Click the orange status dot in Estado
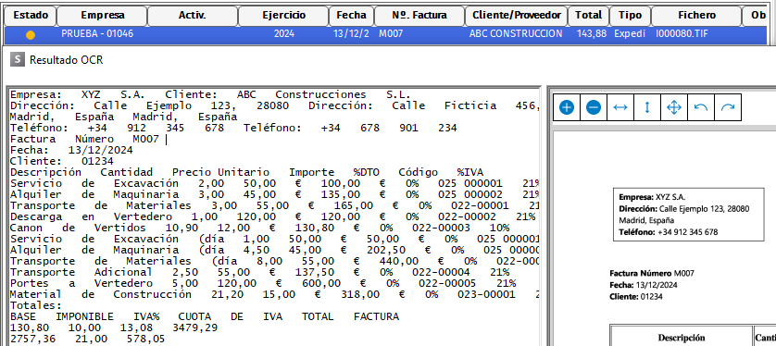The height and width of the screenshot is (346, 776). (x=31, y=34)
